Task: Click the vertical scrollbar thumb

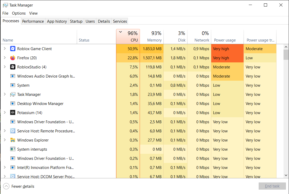Action: click(286, 55)
